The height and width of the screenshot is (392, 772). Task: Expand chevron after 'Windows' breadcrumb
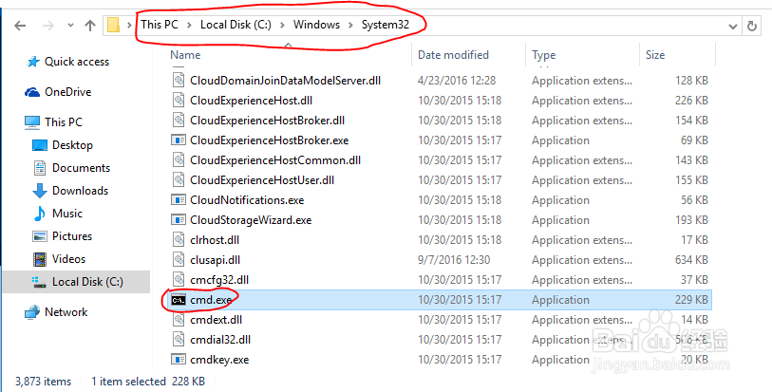[350, 25]
